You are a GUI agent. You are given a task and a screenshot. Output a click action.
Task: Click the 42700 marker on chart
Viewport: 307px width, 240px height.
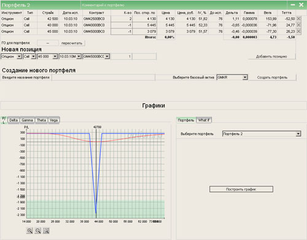coord(97,127)
